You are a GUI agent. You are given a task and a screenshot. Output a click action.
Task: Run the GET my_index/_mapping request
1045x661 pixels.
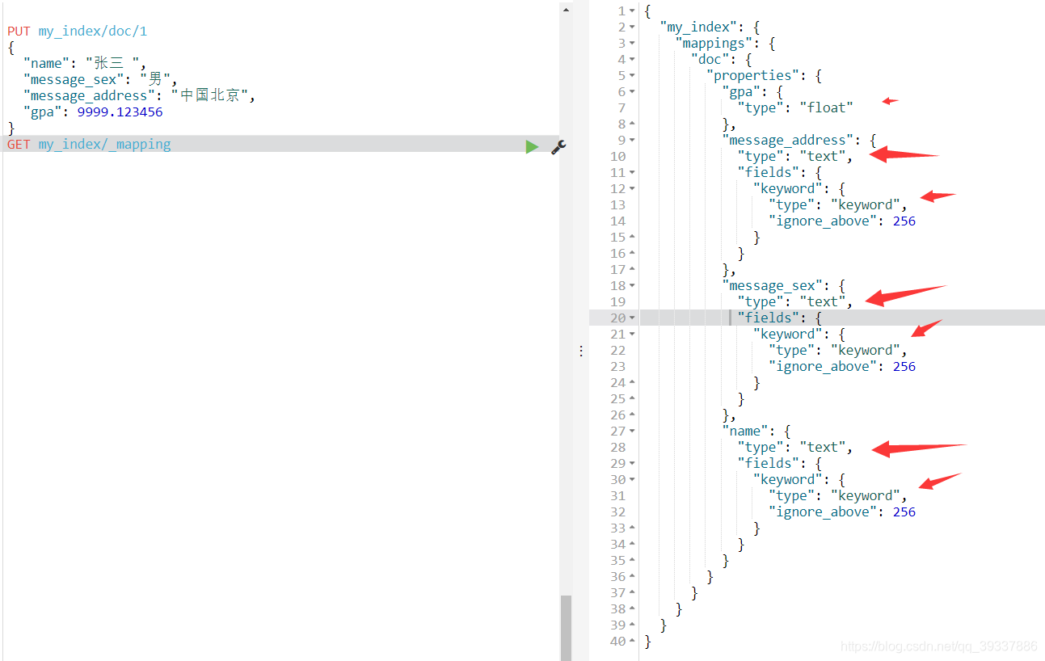coord(532,146)
